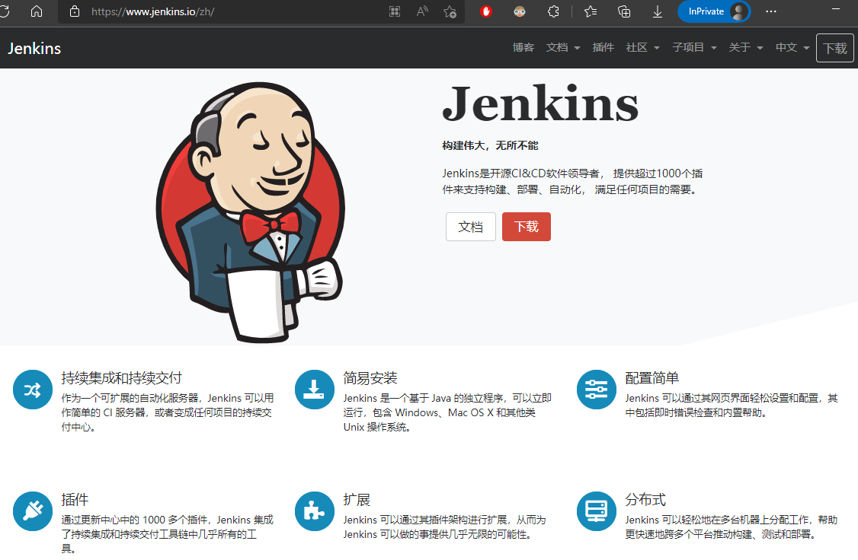Image resolution: width=858 pixels, height=560 pixels.
Task: Open the 博客 navigation link
Action: 523,47
